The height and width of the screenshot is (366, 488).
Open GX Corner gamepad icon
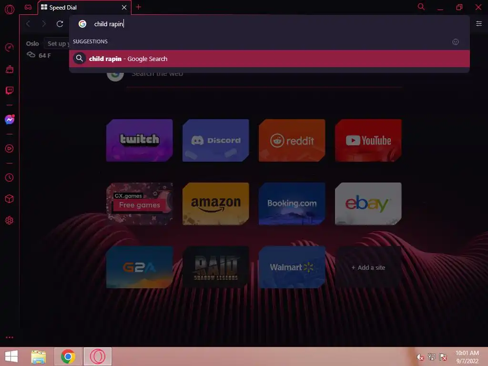(x=28, y=7)
